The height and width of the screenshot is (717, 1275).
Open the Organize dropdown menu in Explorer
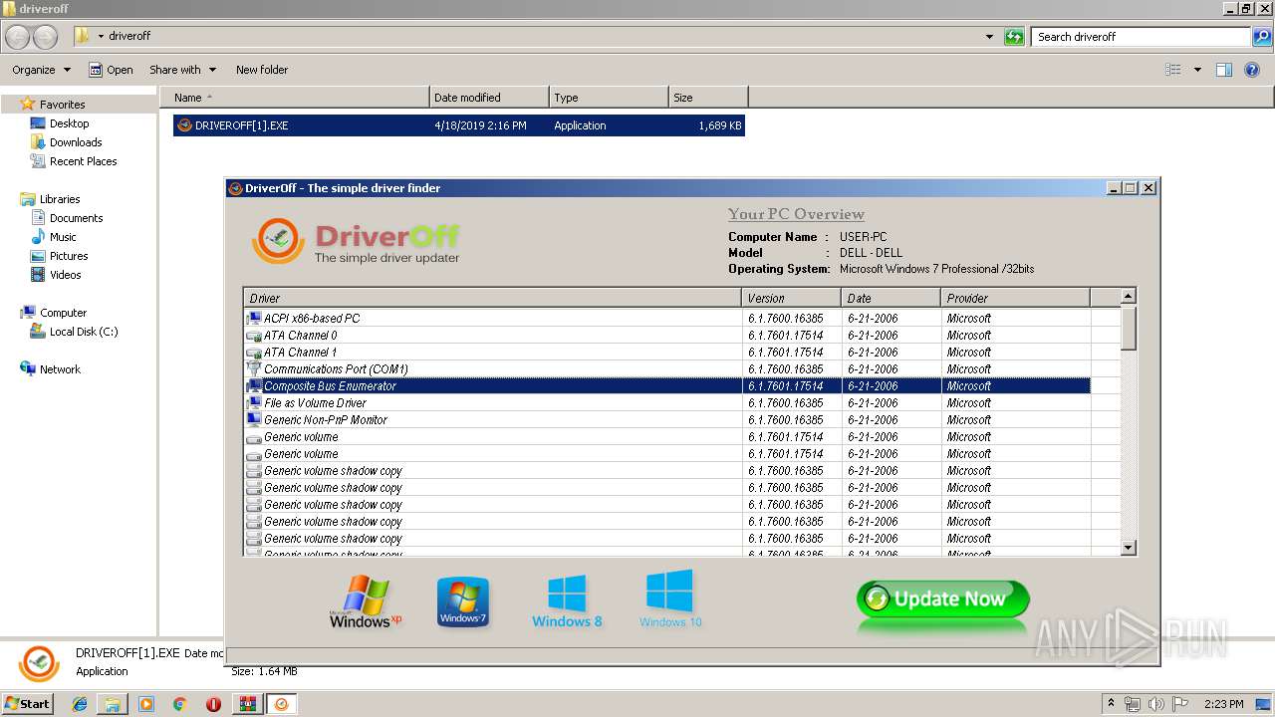(41, 70)
